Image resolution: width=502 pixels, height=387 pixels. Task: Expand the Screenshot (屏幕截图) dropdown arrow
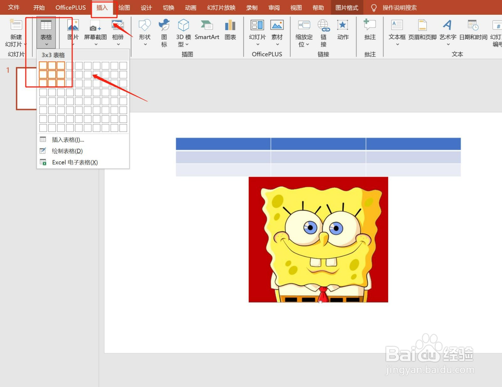(x=96, y=45)
